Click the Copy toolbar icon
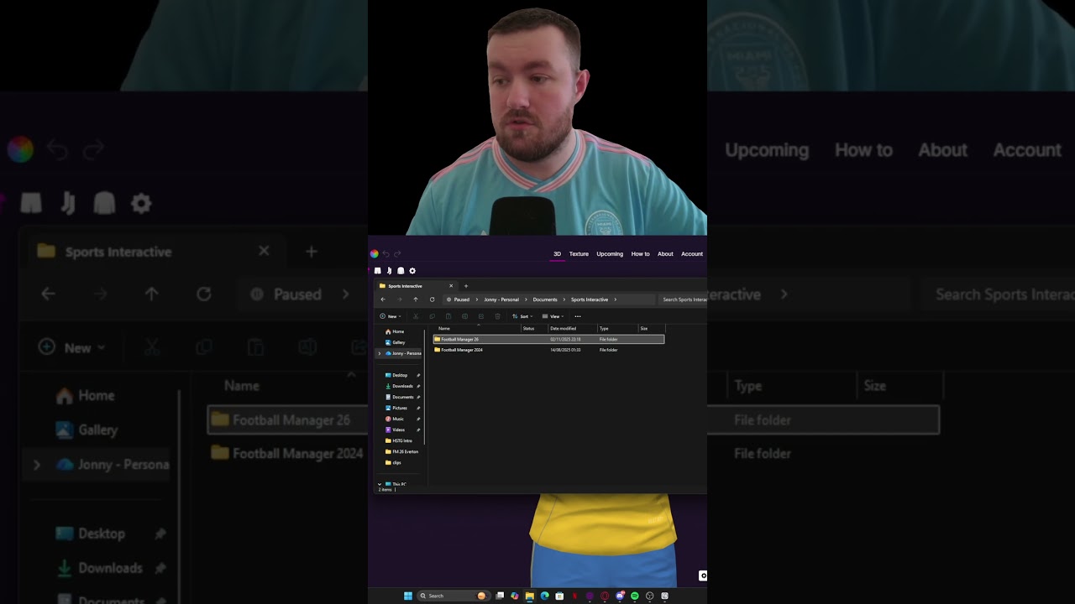Screen dimensions: 1075x604 (432, 316)
